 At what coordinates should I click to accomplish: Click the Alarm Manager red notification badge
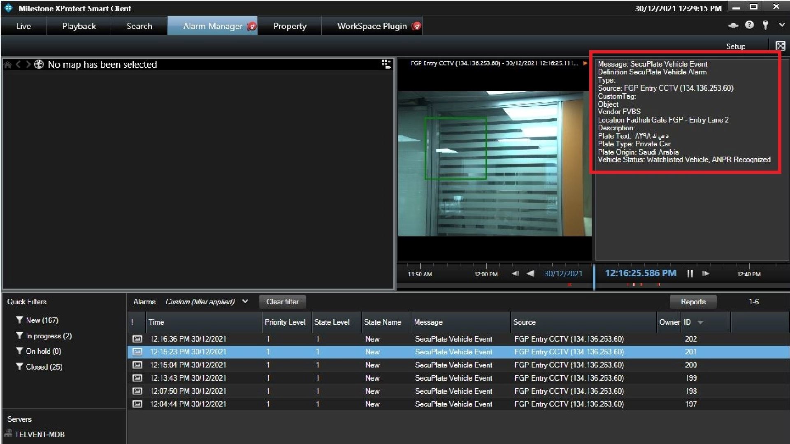coord(252,26)
